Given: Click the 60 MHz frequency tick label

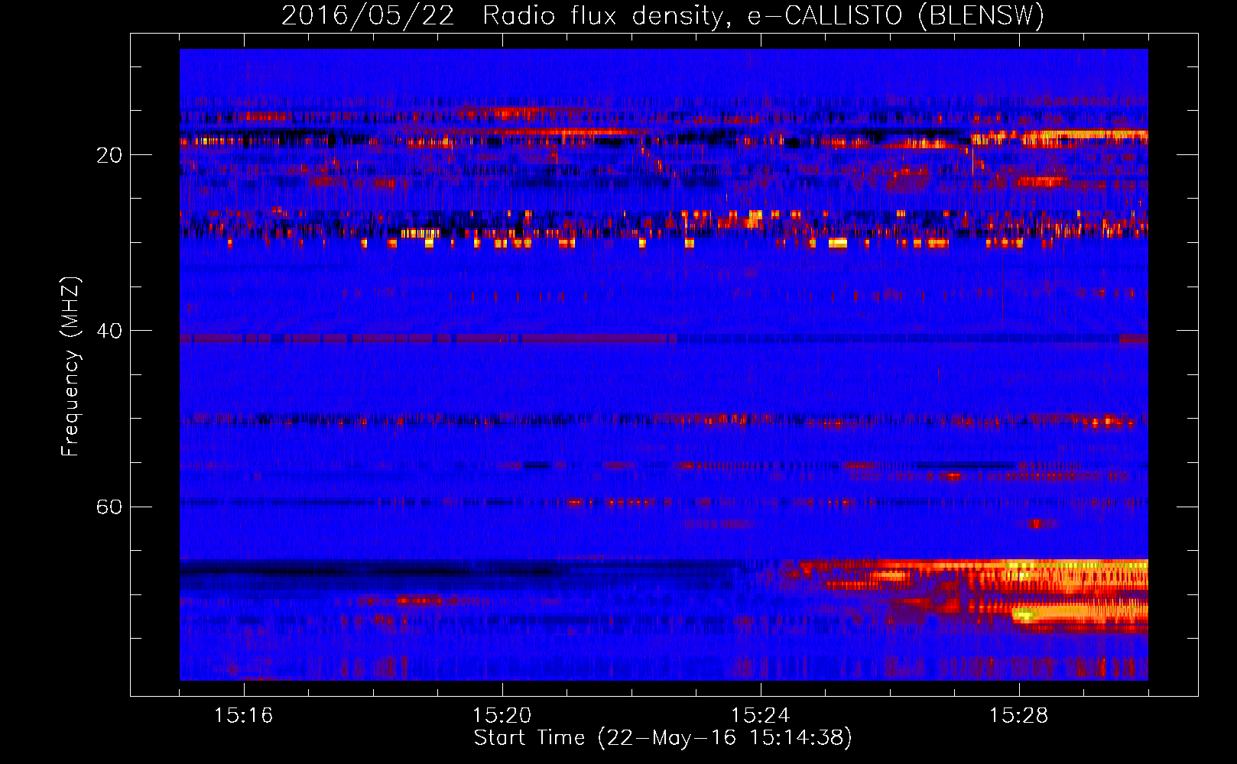Looking at the screenshot, I should 109,507.
